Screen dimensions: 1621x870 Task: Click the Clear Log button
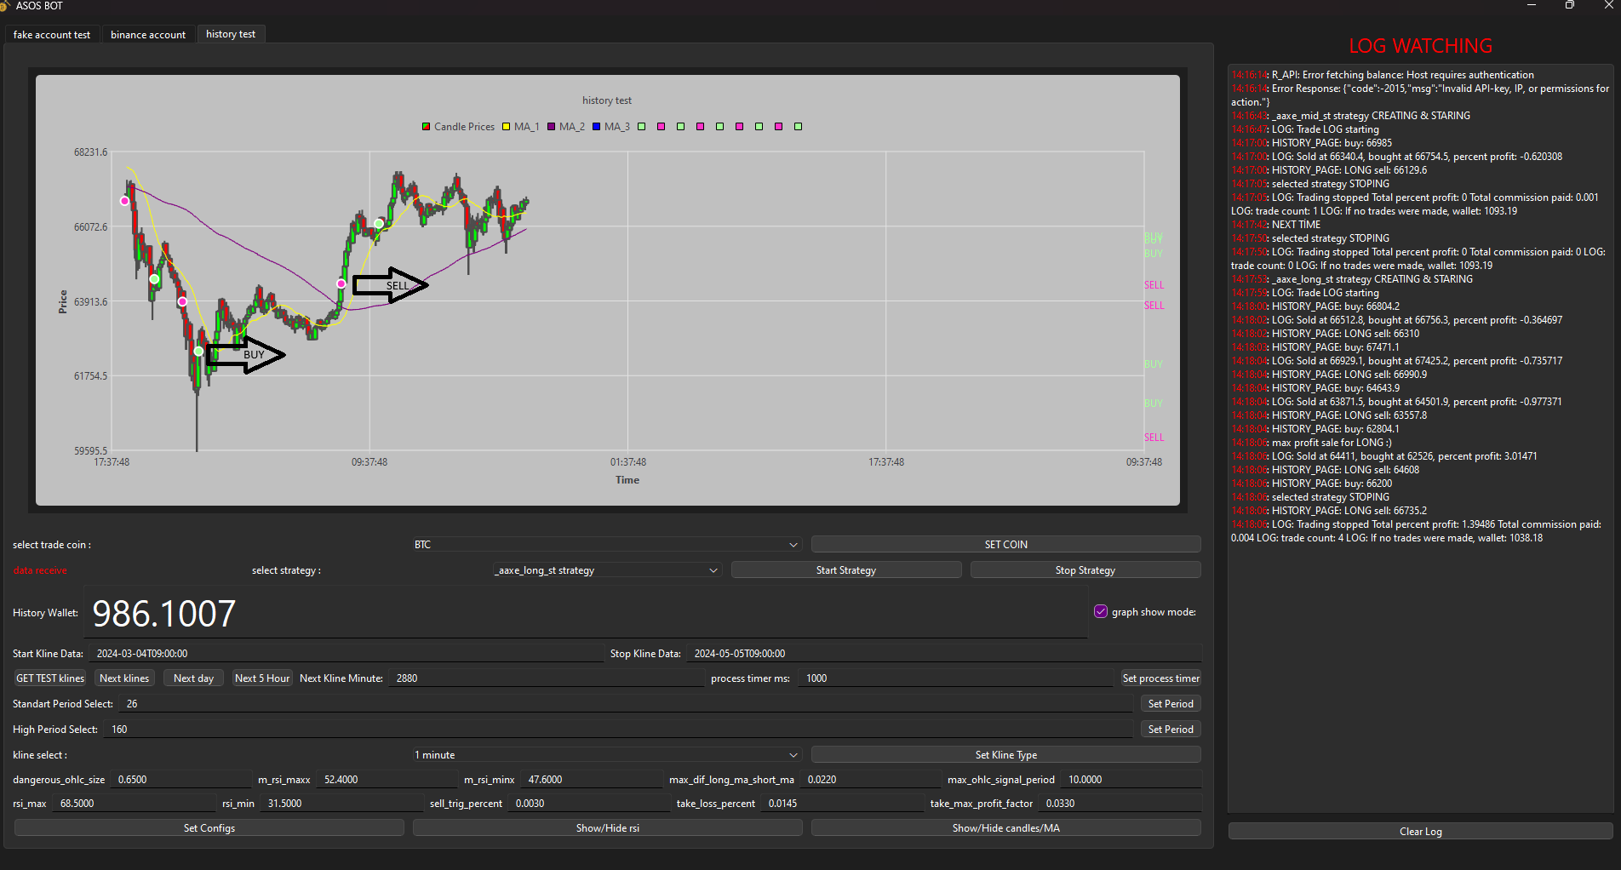[x=1420, y=832]
